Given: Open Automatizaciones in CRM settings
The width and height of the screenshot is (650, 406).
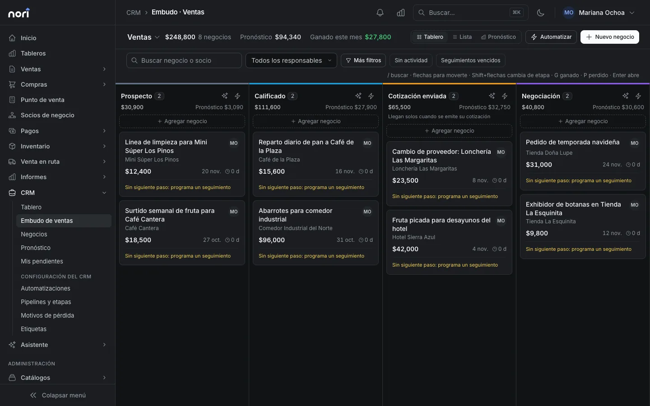Looking at the screenshot, I should click(x=64, y=288).
